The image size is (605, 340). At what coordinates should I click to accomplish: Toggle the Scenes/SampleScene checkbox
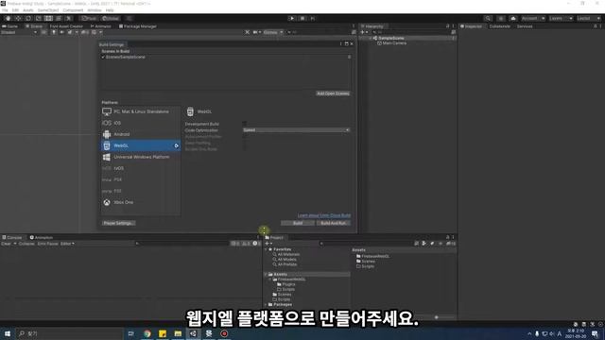103,57
